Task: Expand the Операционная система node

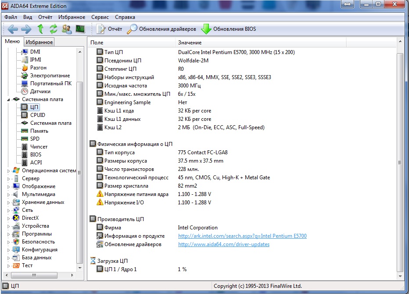Action: pyautogui.click(x=8, y=171)
